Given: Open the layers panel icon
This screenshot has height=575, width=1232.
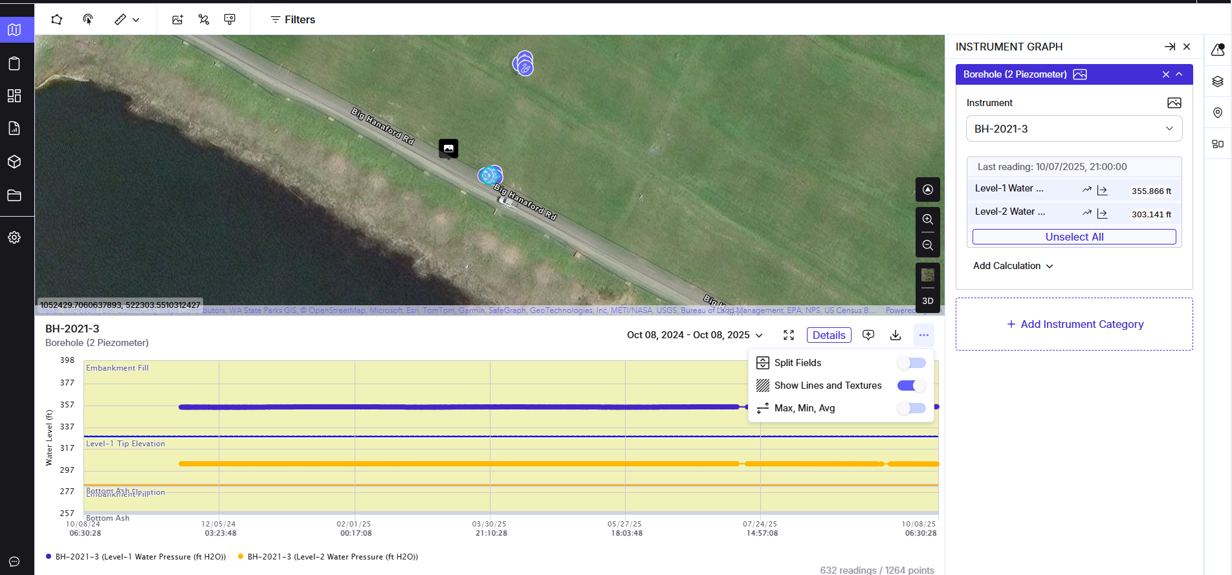Looking at the screenshot, I should [1218, 81].
